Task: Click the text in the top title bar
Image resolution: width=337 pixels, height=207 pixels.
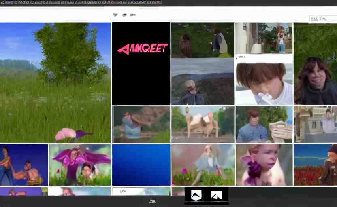Action: [81, 2]
